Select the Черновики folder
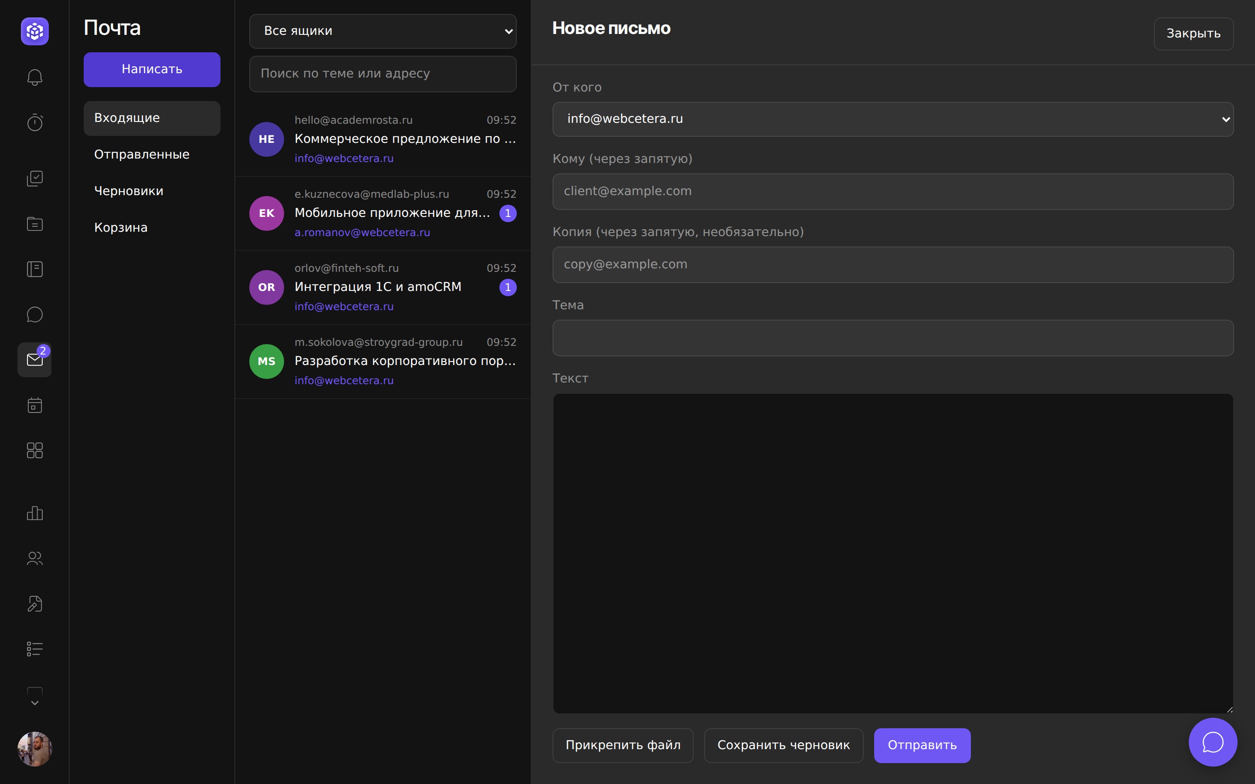The image size is (1255, 784). 152,191
